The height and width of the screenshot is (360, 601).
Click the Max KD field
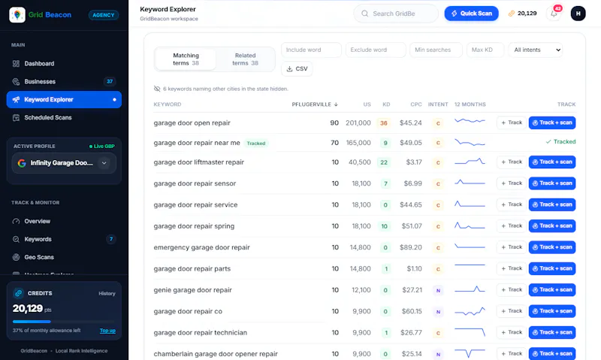pos(485,50)
